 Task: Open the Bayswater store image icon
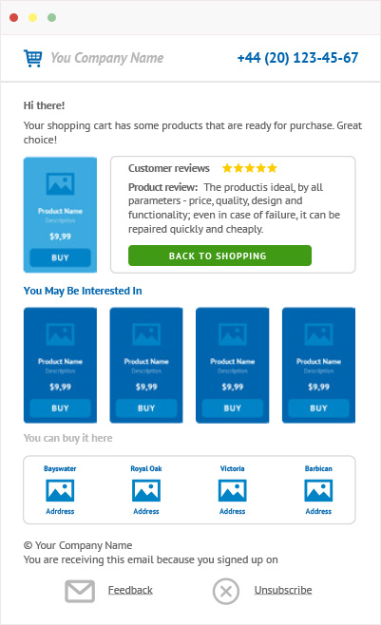coord(60,490)
